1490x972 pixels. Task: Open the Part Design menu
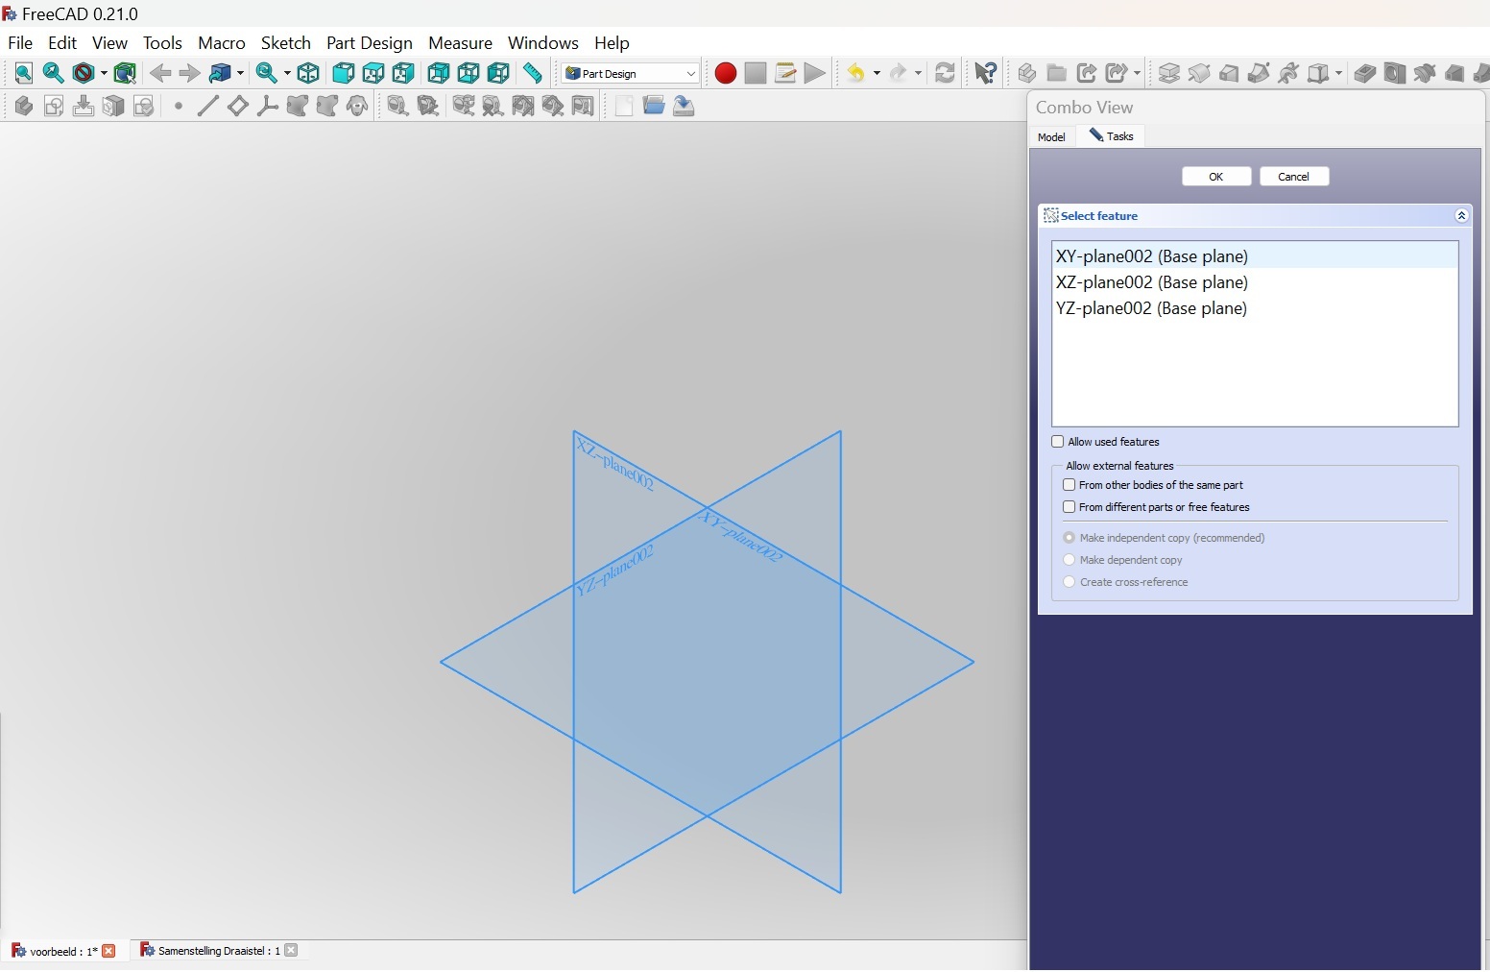click(x=370, y=43)
